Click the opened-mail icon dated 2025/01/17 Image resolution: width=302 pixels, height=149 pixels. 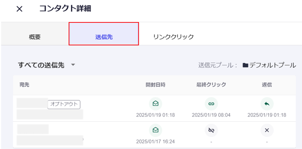(156, 130)
